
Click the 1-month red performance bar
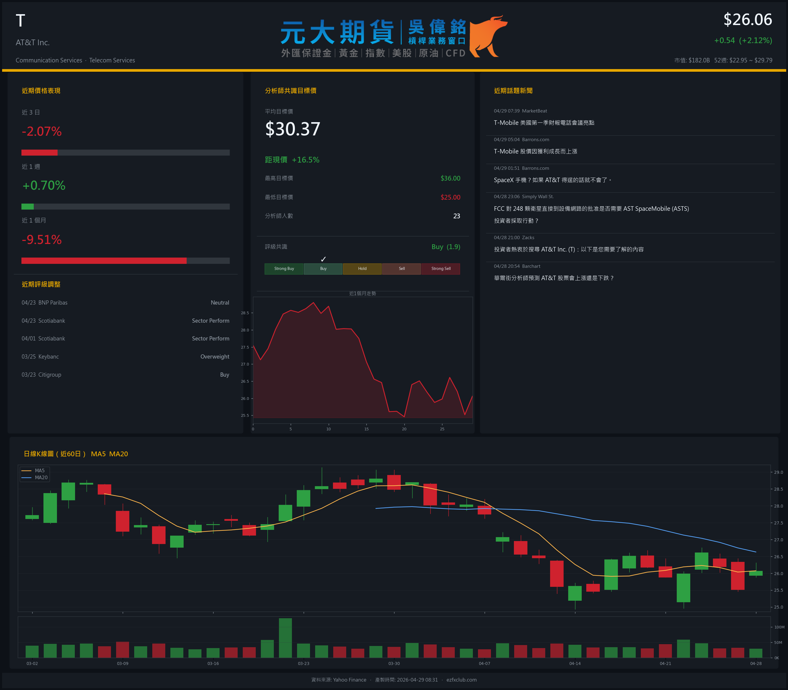[x=104, y=261]
